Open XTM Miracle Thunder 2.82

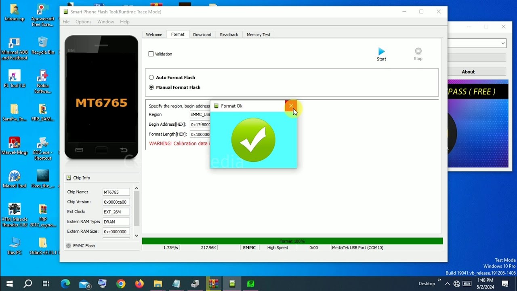[14, 208]
